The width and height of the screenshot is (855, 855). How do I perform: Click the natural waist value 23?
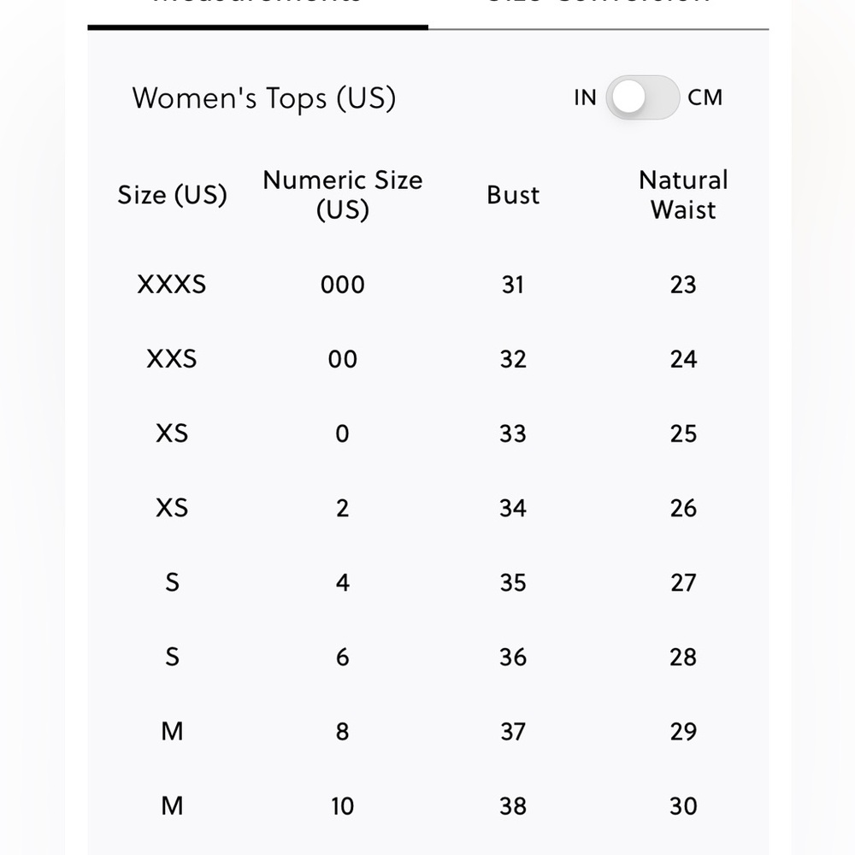[683, 285]
